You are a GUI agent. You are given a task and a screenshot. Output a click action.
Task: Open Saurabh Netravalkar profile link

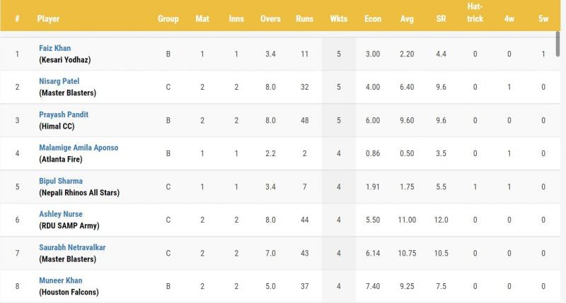[x=72, y=247]
